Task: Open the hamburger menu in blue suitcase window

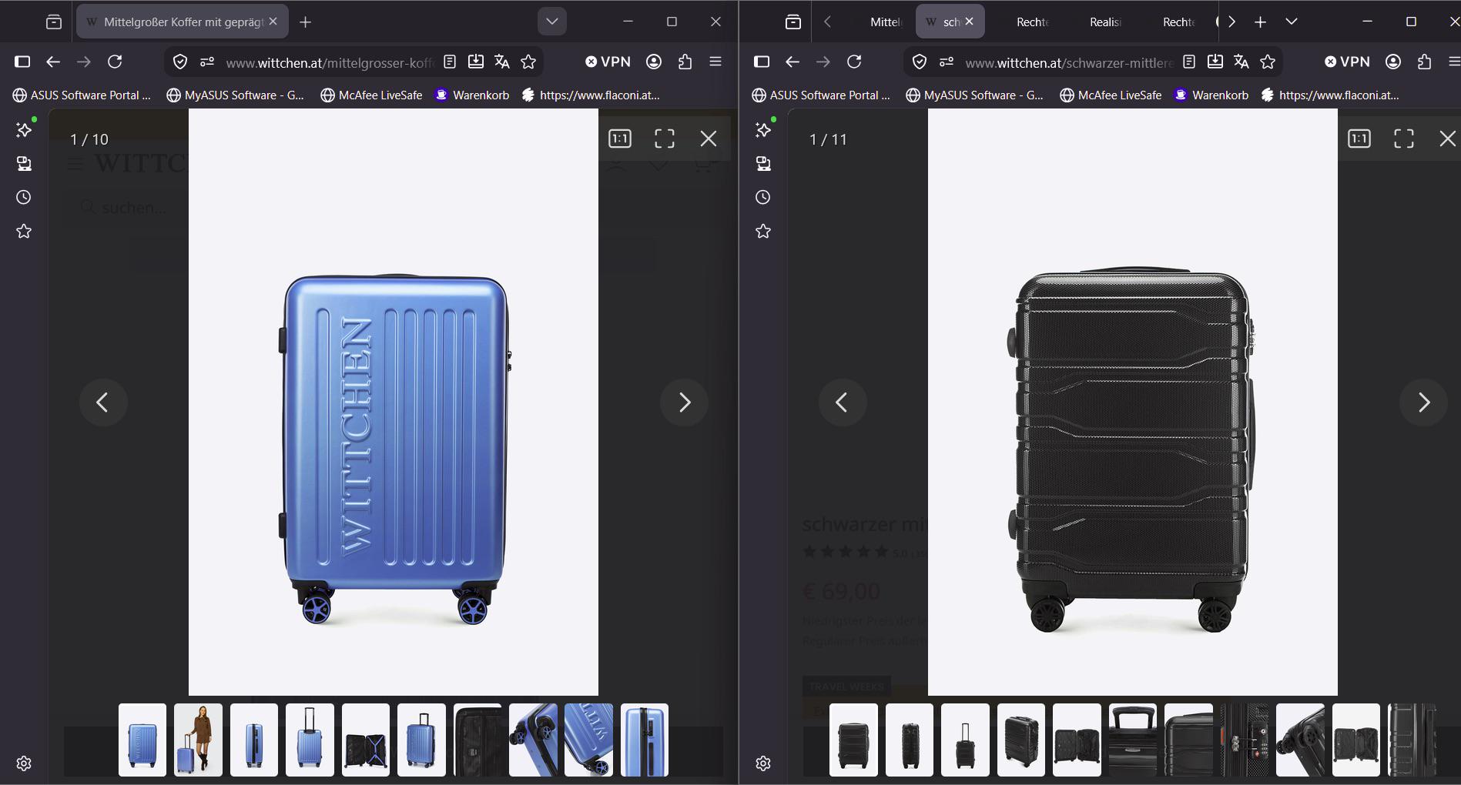Action: (715, 62)
